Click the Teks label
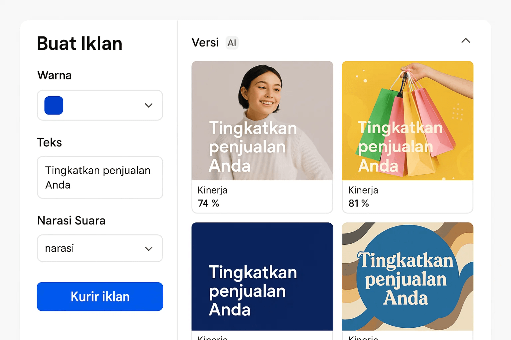This screenshot has width=511, height=340. 50,142
